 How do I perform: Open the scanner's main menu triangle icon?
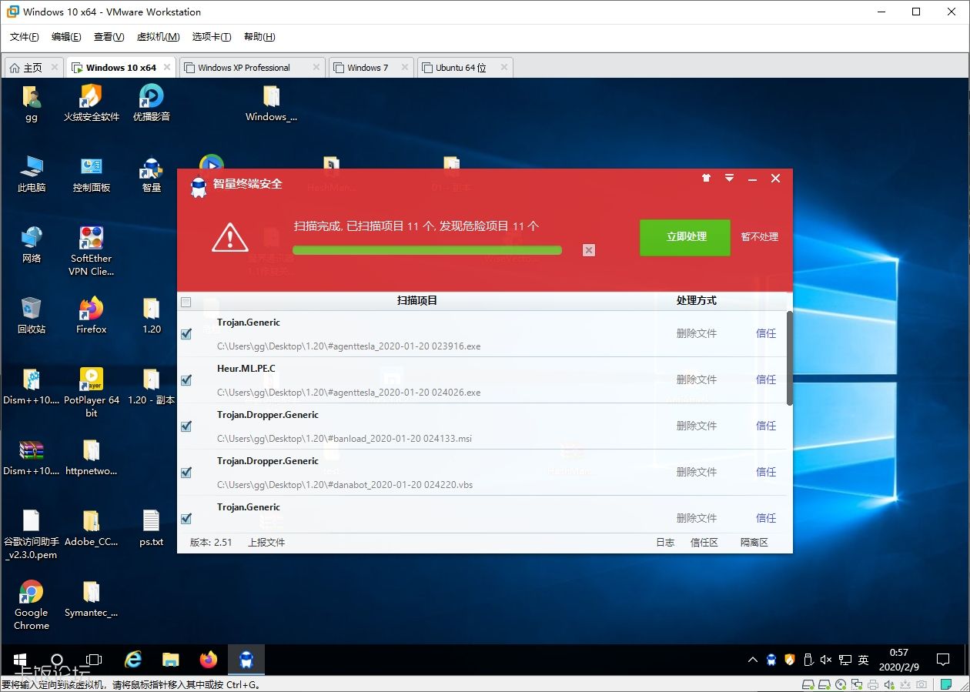coord(729,179)
